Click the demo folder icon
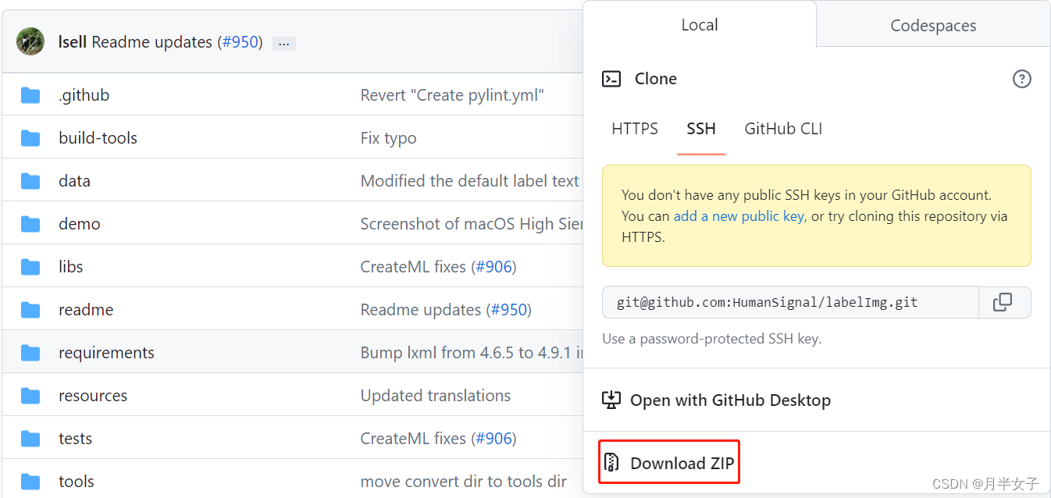 point(30,224)
